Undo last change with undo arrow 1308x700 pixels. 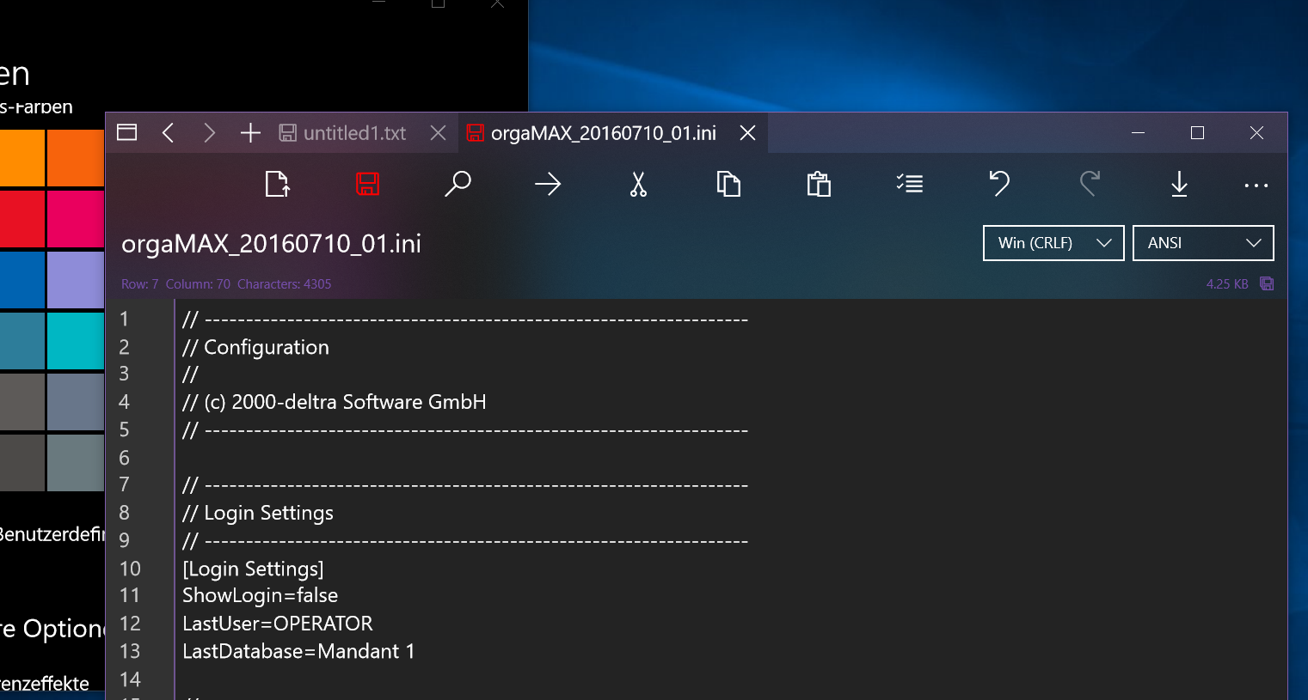point(999,183)
